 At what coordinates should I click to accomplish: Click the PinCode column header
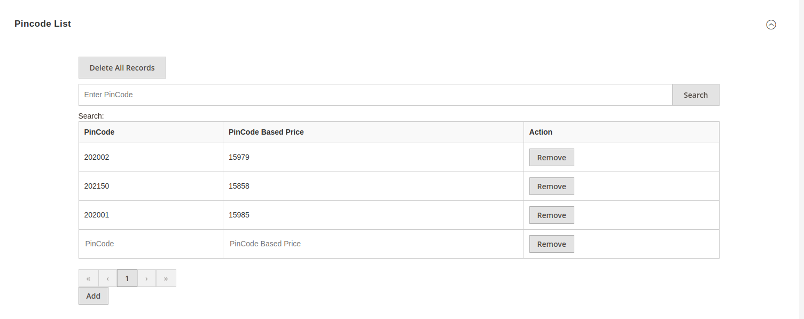99,132
